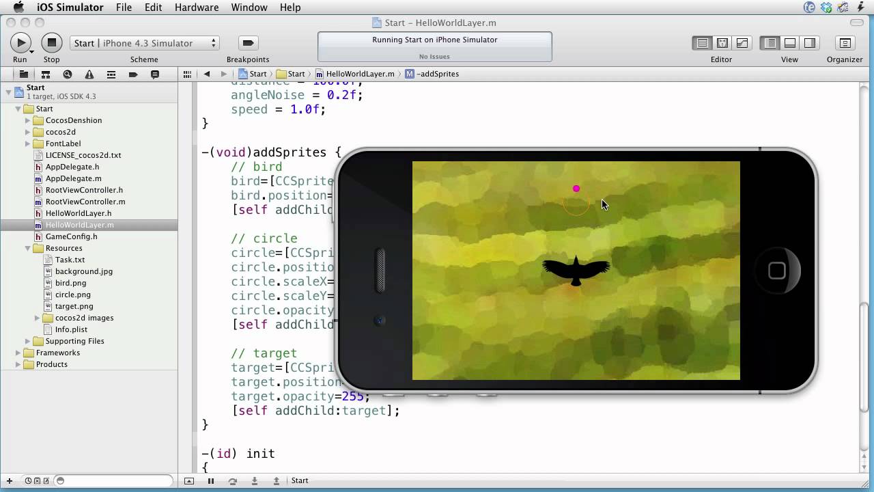Open AppDelegate.m in navigator
The width and height of the screenshot is (874, 492).
click(x=73, y=178)
